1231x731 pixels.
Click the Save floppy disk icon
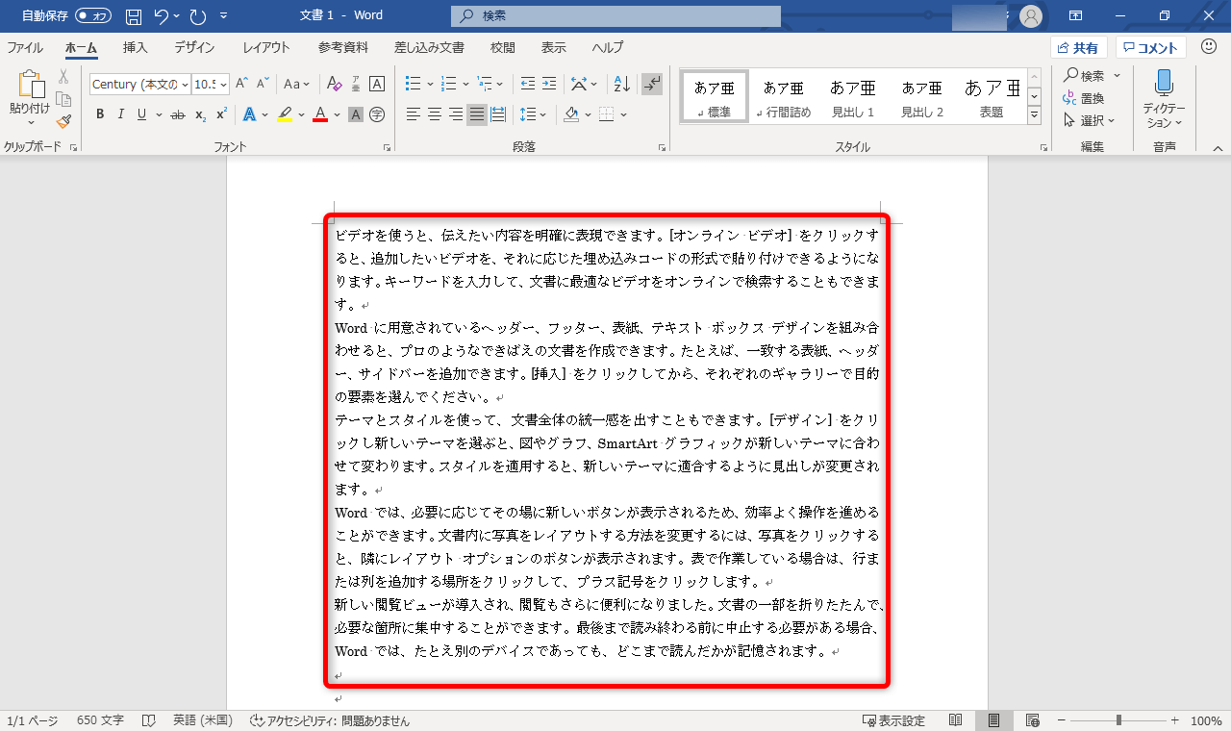point(135,16)
